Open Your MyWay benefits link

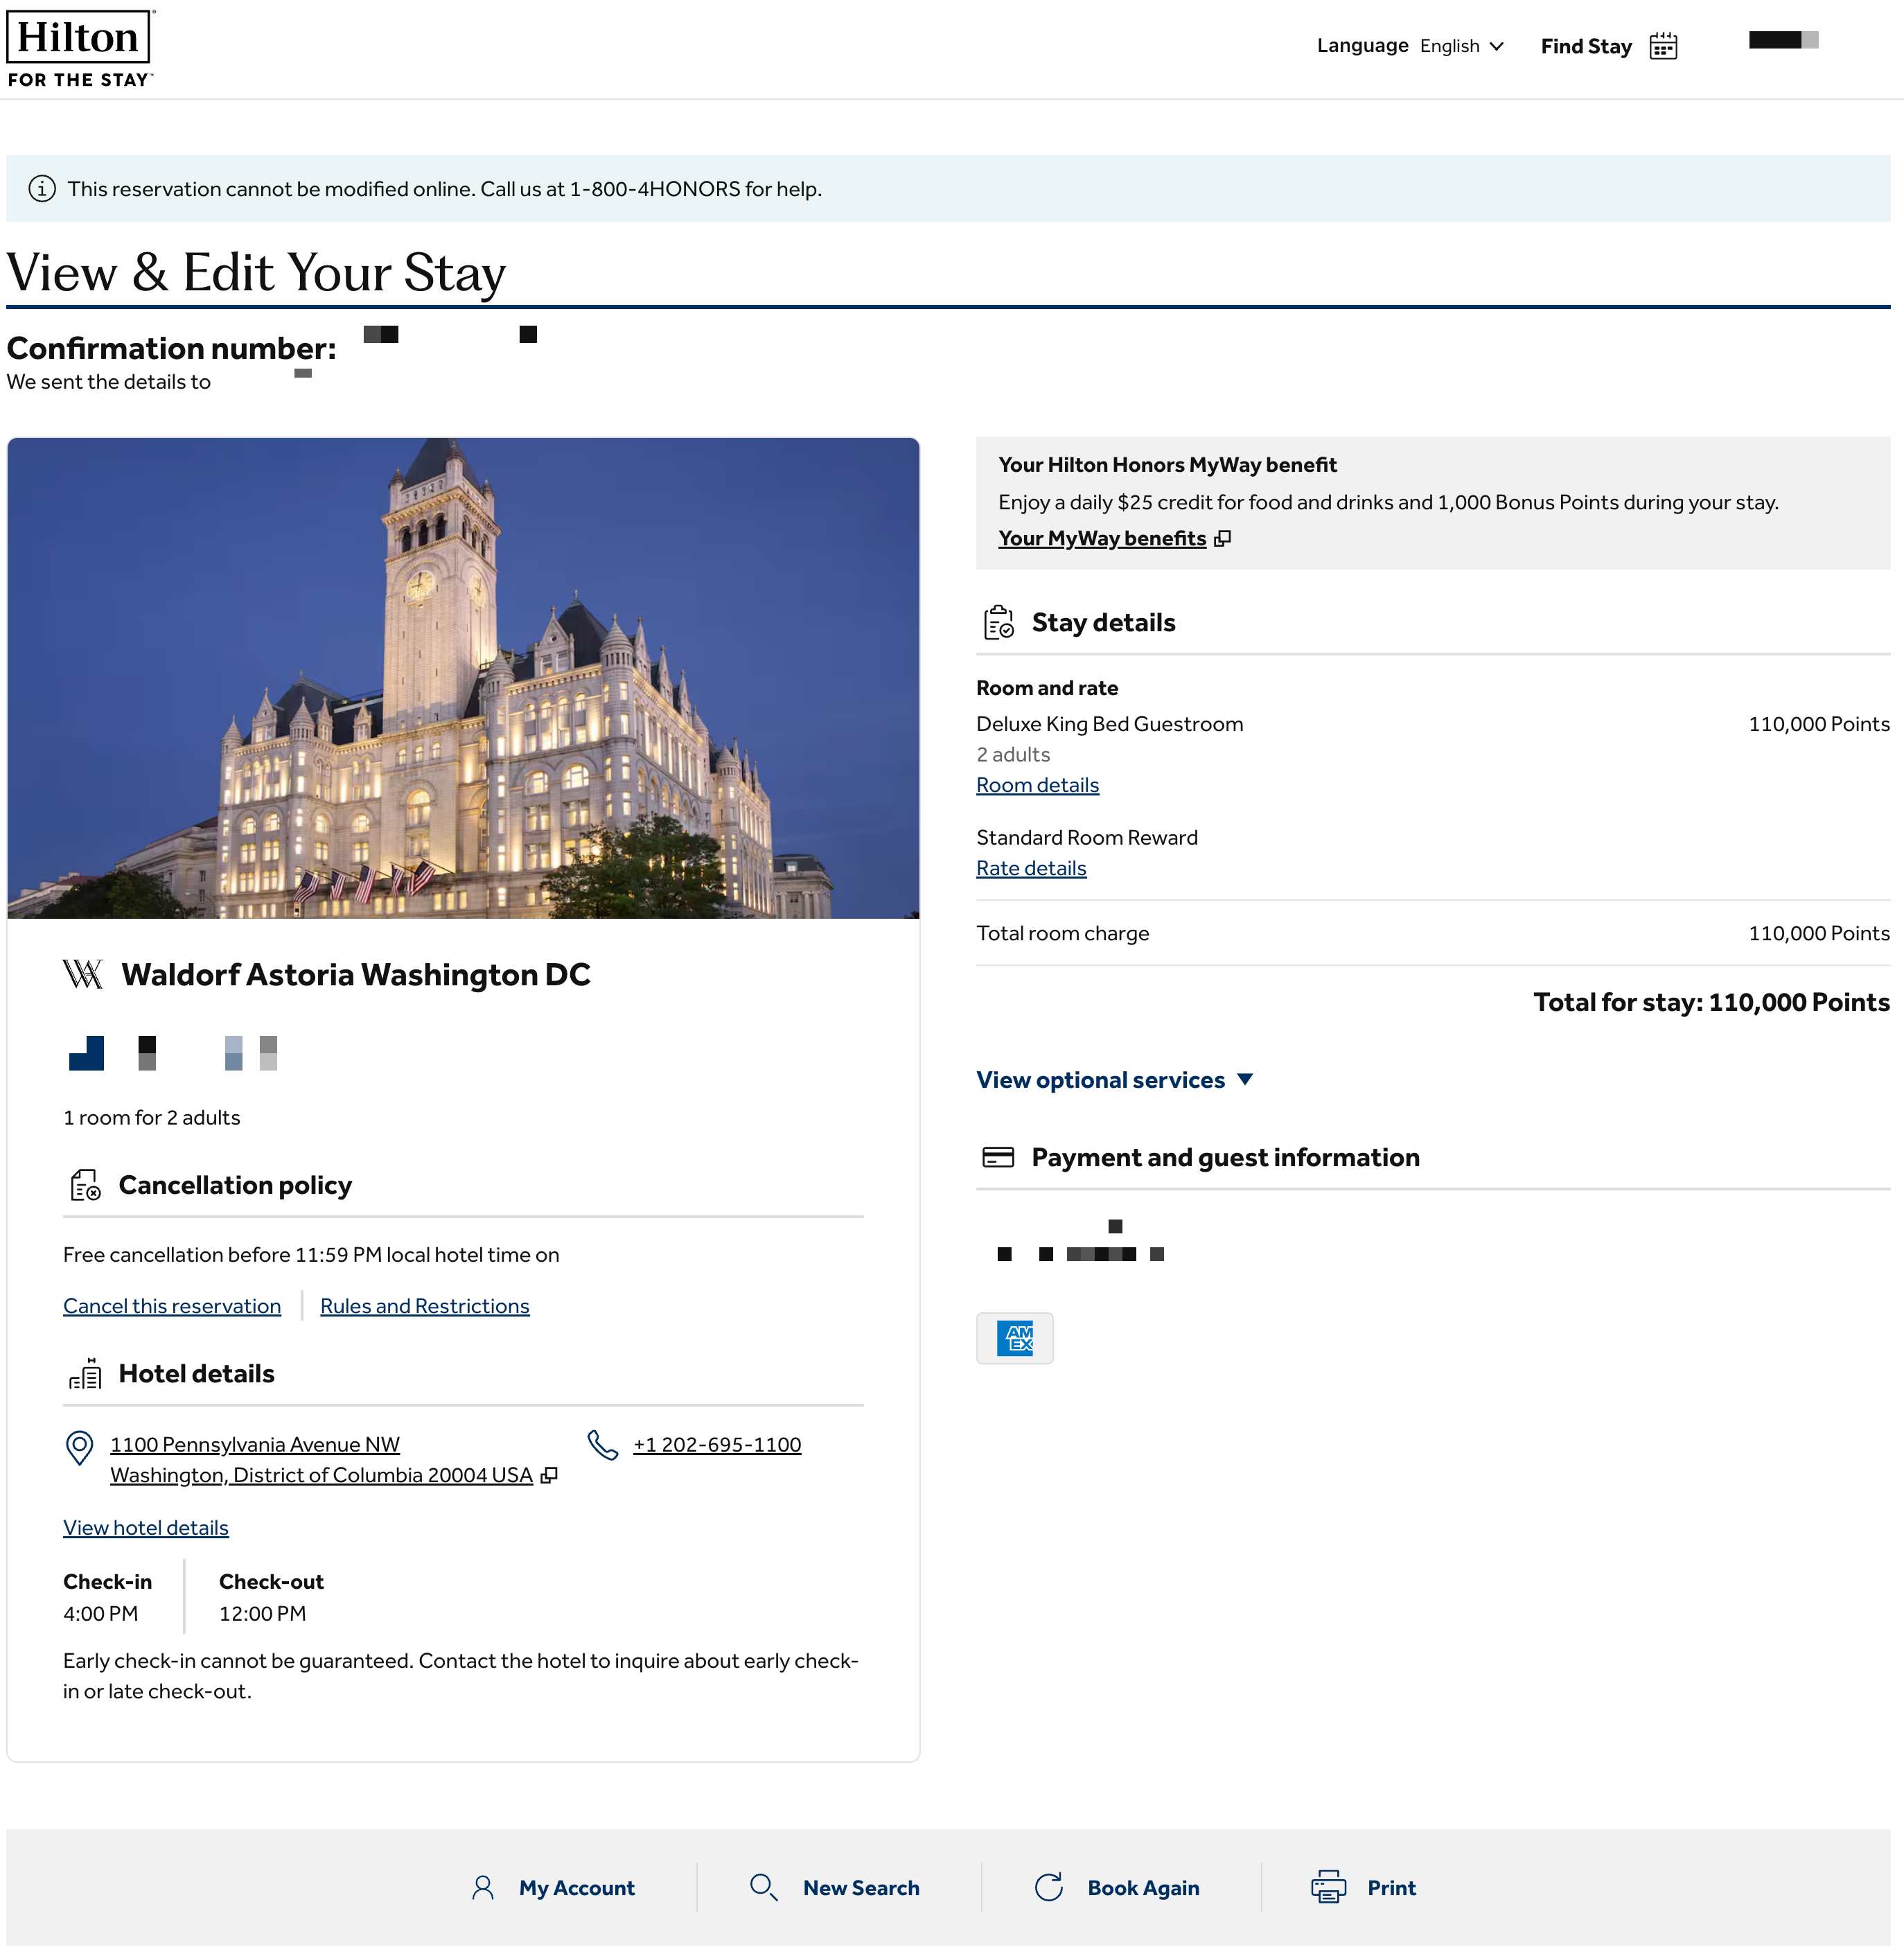(1102, 538)
